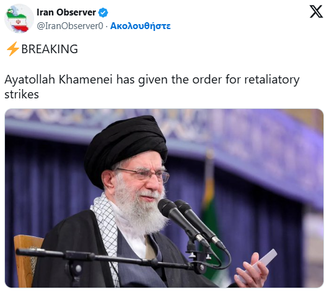Click the word strikes in the tweet text
329x292 pixels.
(x=22, y=95)
